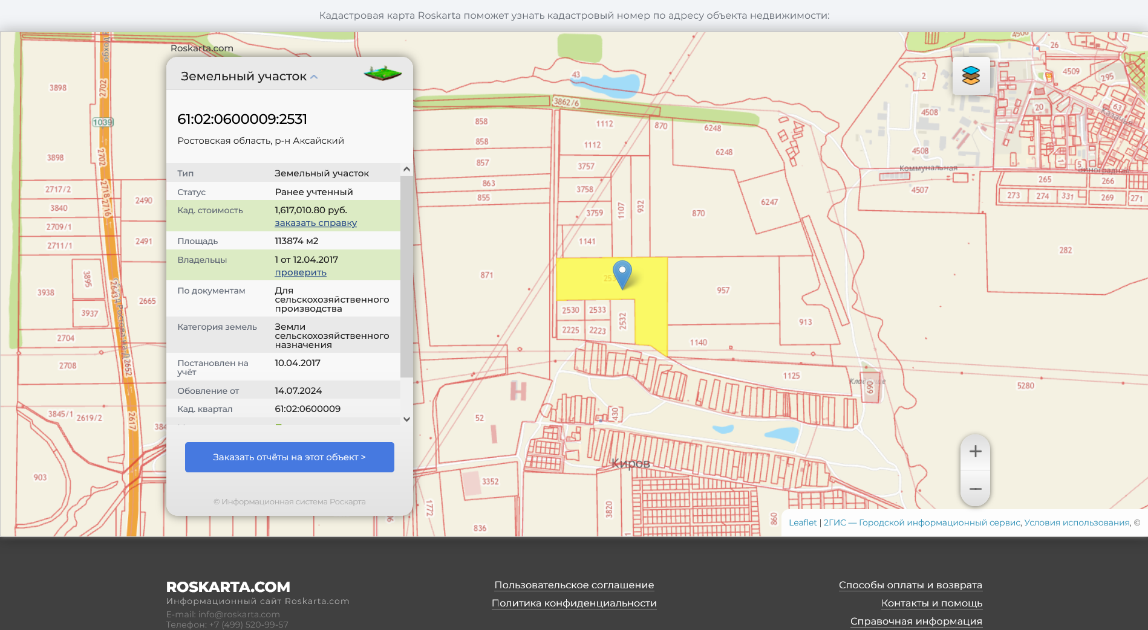The image size is (1148, 630).
Task: Open Политика конфиденциальности in the footer
Action: coord(574,603)
